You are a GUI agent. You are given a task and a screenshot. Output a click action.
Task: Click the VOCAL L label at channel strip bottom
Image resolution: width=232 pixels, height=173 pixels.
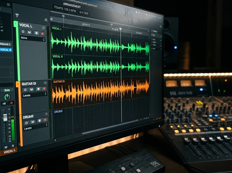point(9,151)
